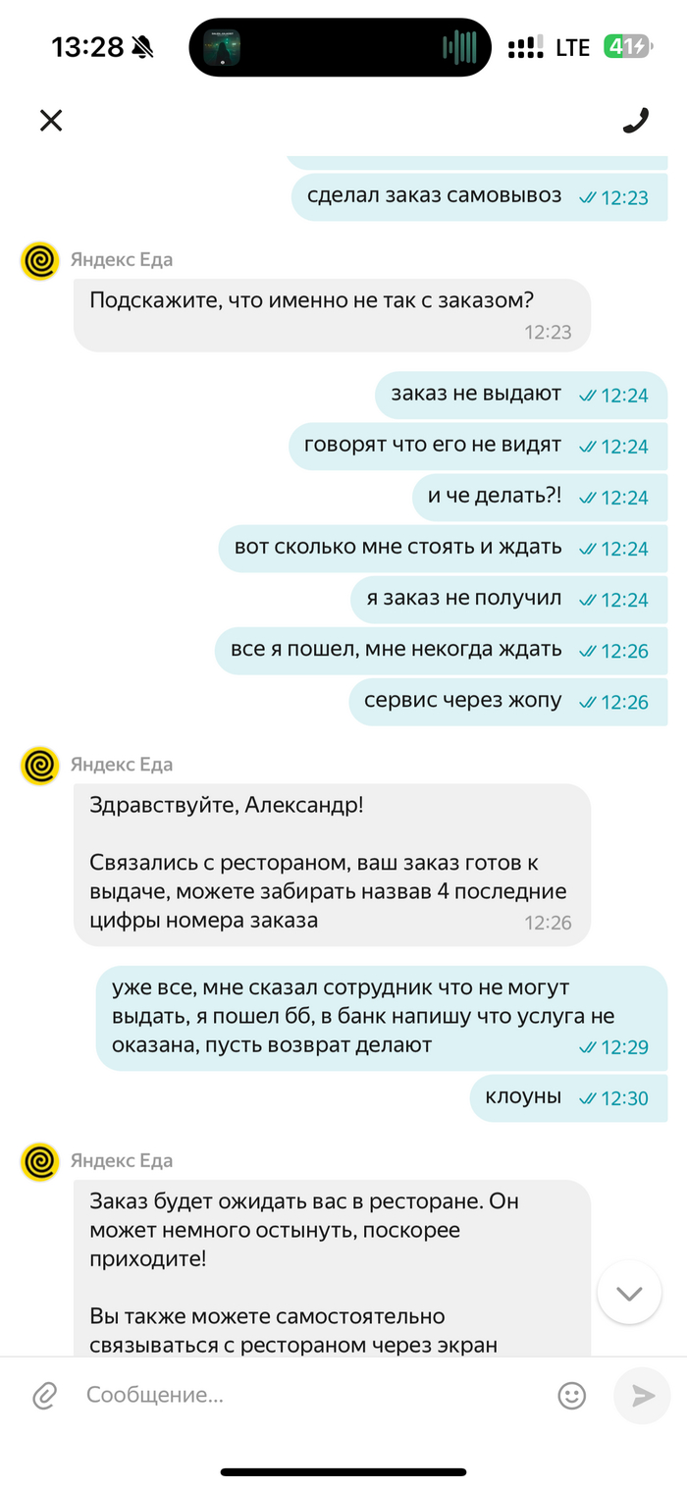Open the emoji picker smiley icon

[x=571, y=1395]
